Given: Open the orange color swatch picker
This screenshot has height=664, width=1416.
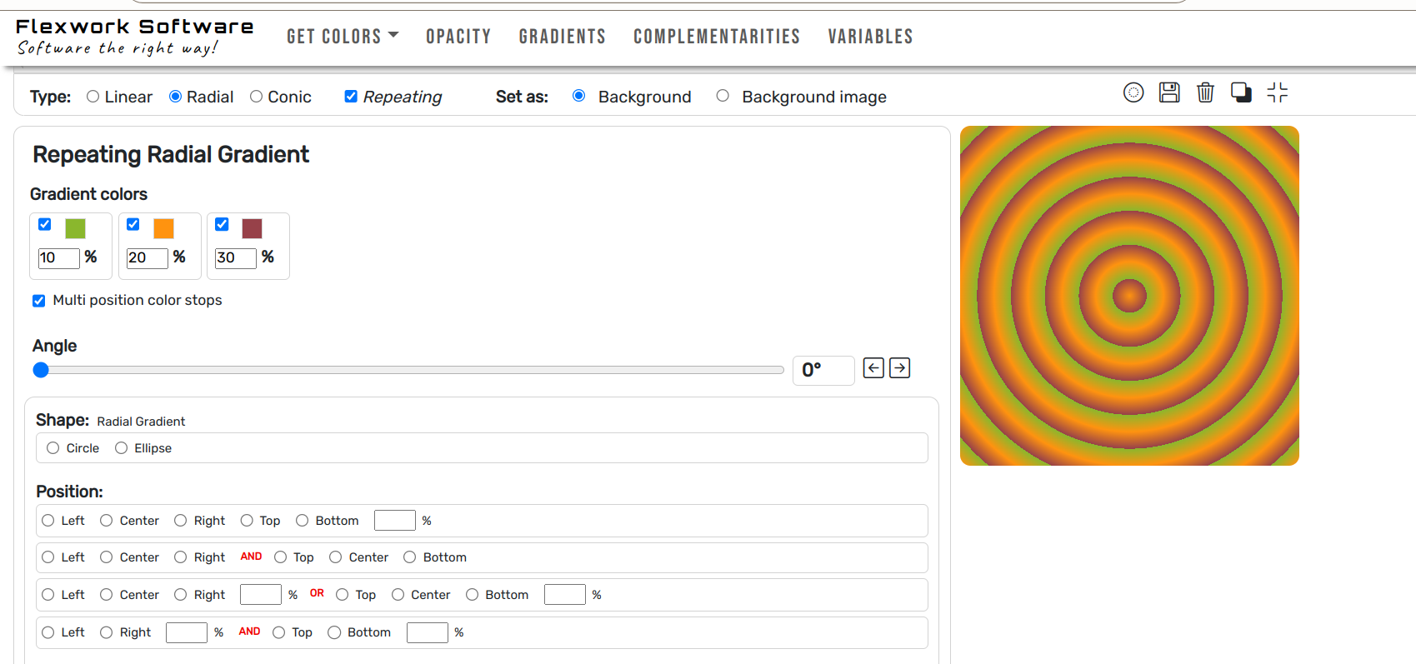Looking at the screenshot, I should pos(163,228).
